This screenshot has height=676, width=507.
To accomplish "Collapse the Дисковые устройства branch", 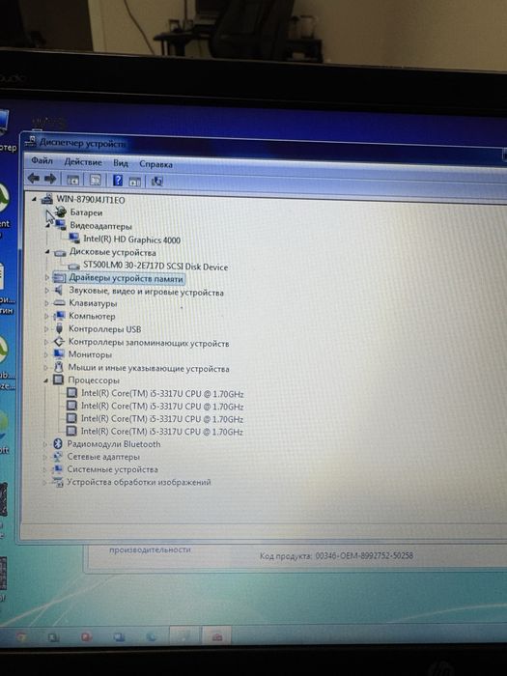I will [47, 252].
